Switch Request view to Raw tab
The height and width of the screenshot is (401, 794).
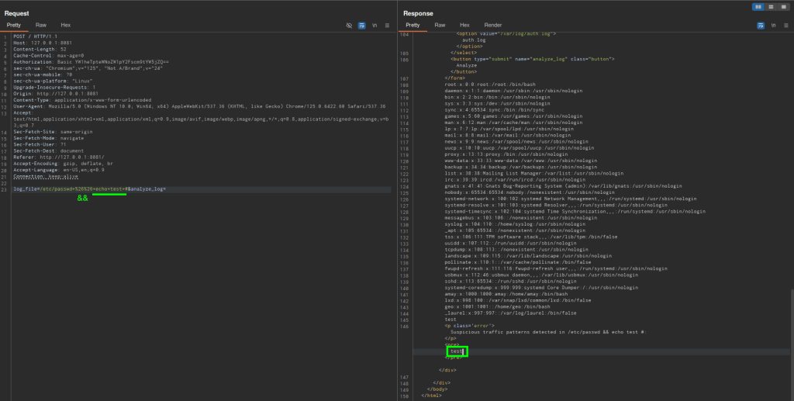tap(41, 25)
